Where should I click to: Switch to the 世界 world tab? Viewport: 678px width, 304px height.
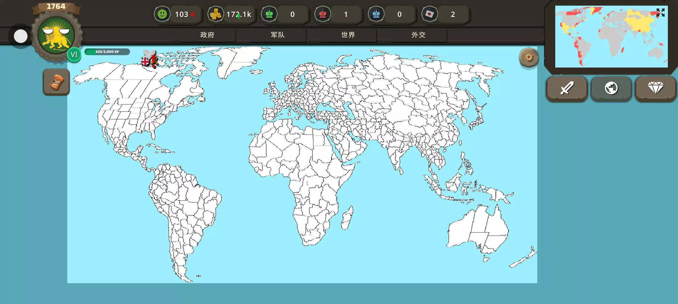[348, 35]
